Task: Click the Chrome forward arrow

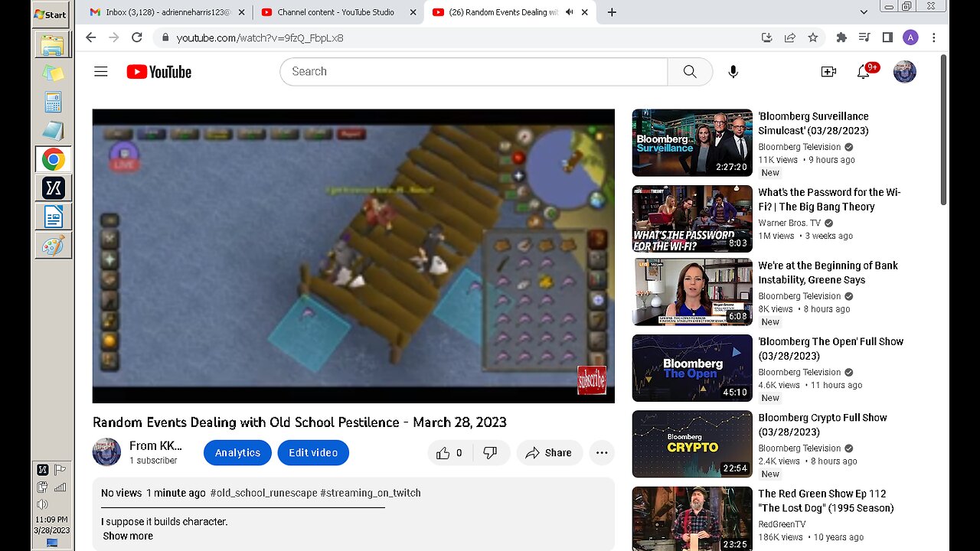Action: pos(113,37)
